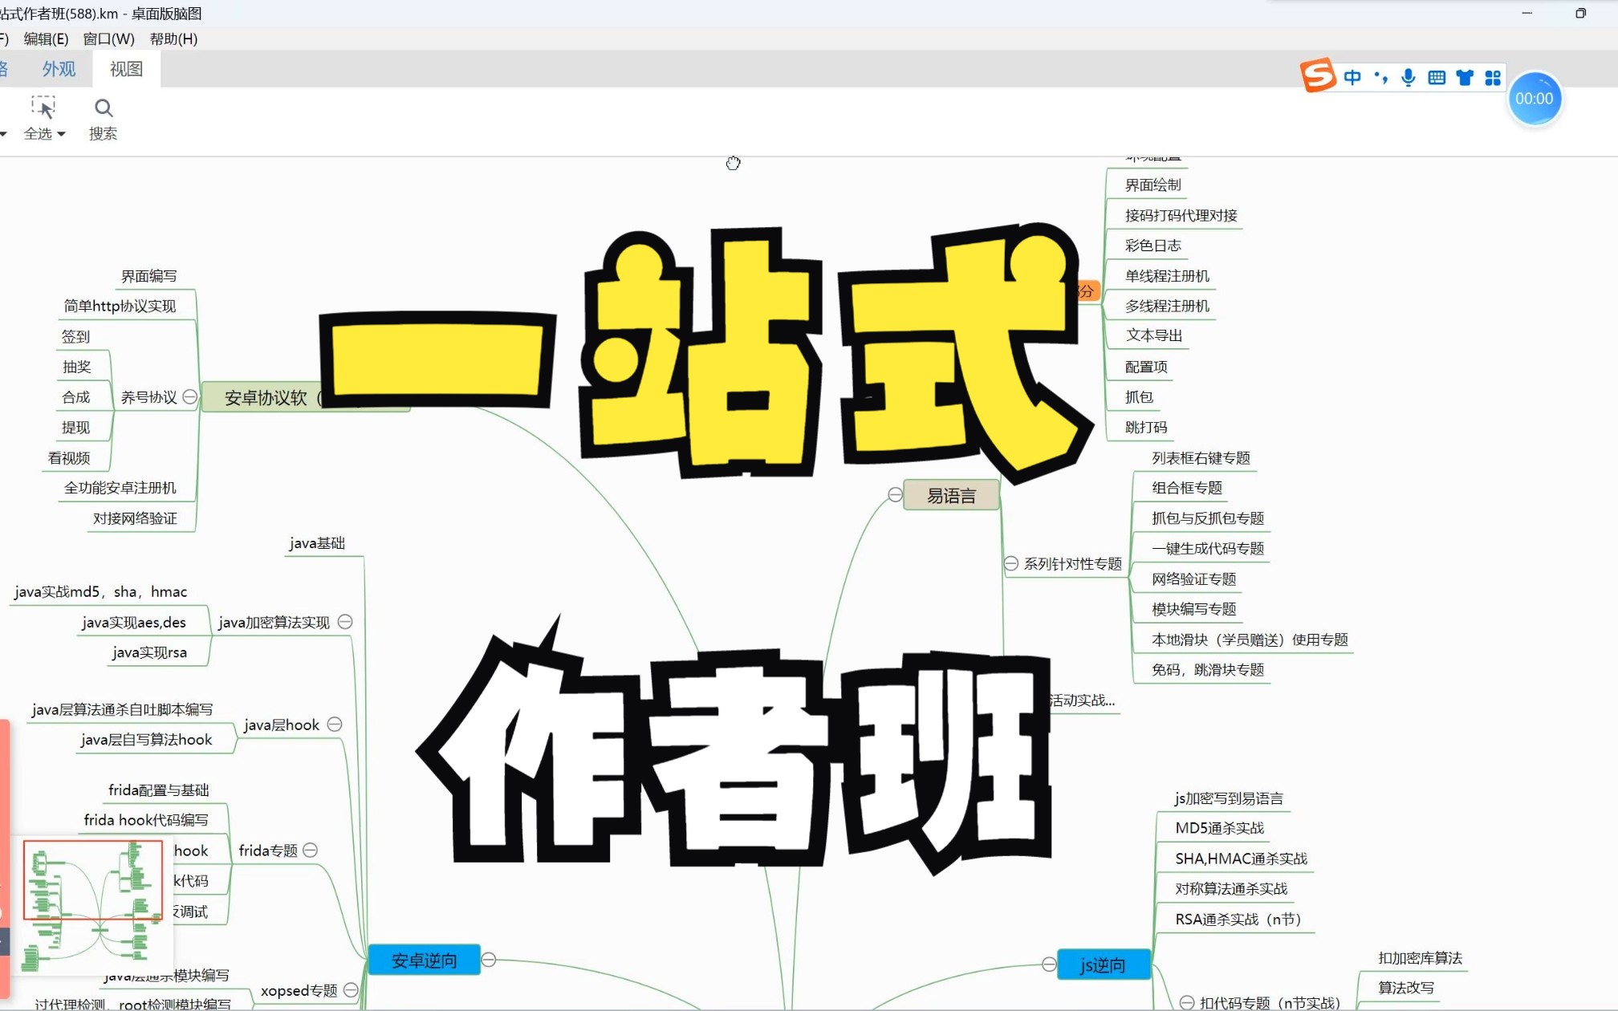Select the 文本导出 node
This screenshot has height=1011, width=1618.
1153,335
